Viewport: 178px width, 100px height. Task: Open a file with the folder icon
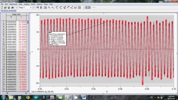[5, 7]
